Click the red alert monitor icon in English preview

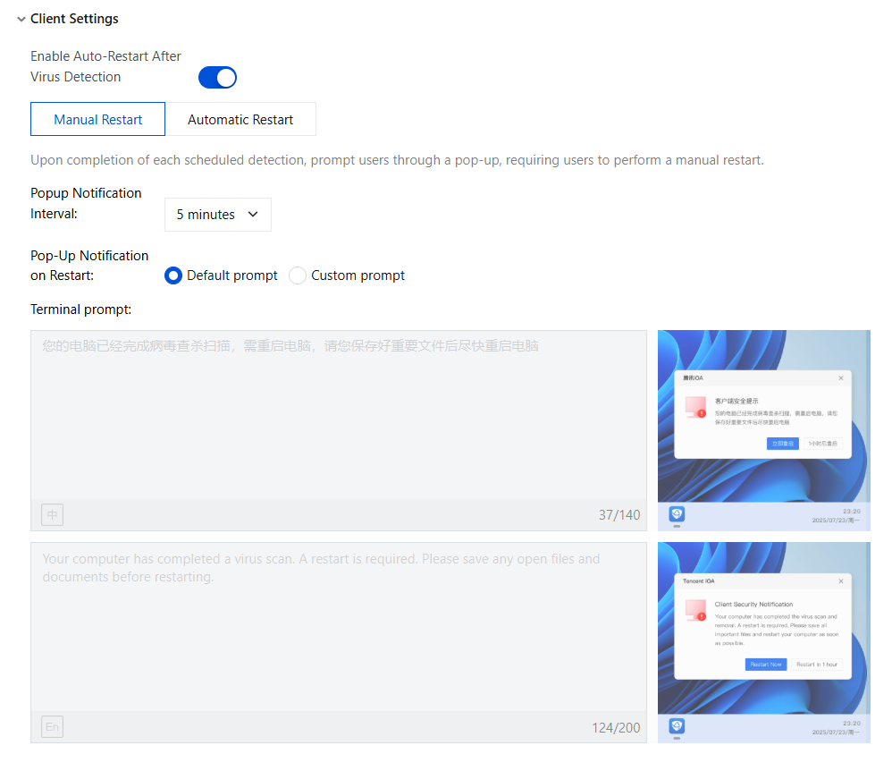tap(695, 610)
